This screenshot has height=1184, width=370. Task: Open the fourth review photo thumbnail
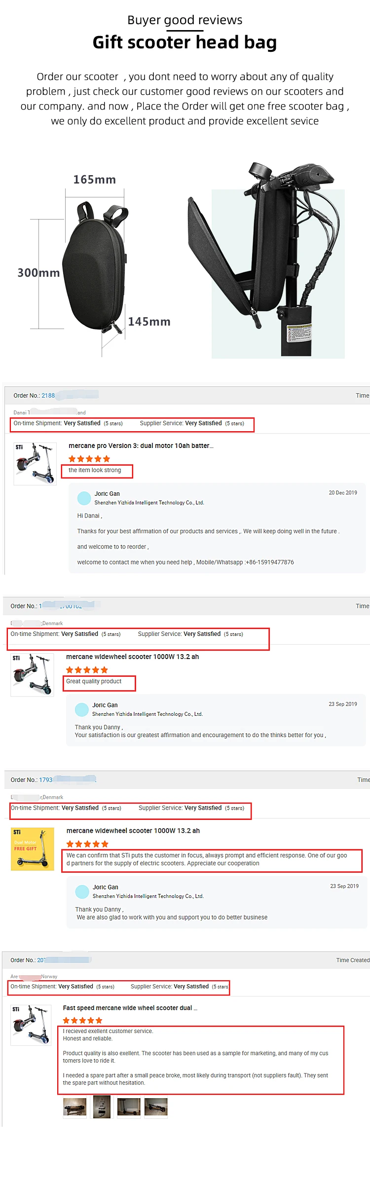156,1107
